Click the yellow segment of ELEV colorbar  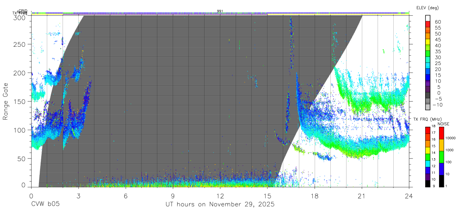428,42
